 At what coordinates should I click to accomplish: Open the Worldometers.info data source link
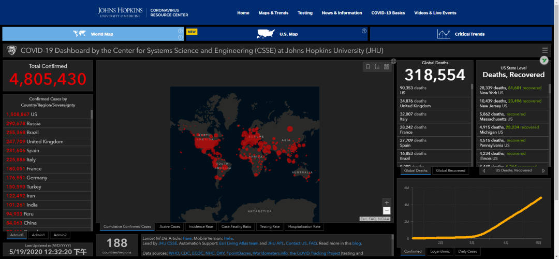pyautogui.click(x=269, y=254)
